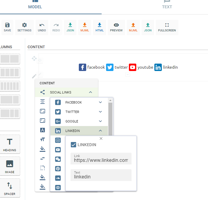Click the LinkedIn Link URL field

[x=101, y=159]
